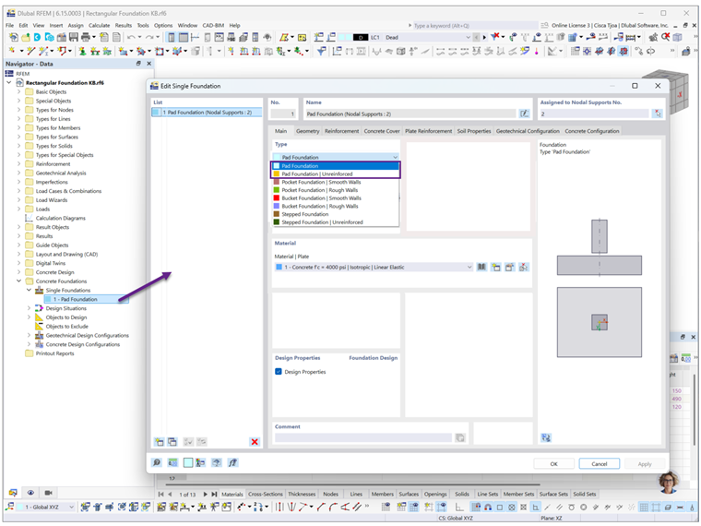Click the Save icon in main toolbar
This screenshot has height=526, width=701.
tap(73, 37)
